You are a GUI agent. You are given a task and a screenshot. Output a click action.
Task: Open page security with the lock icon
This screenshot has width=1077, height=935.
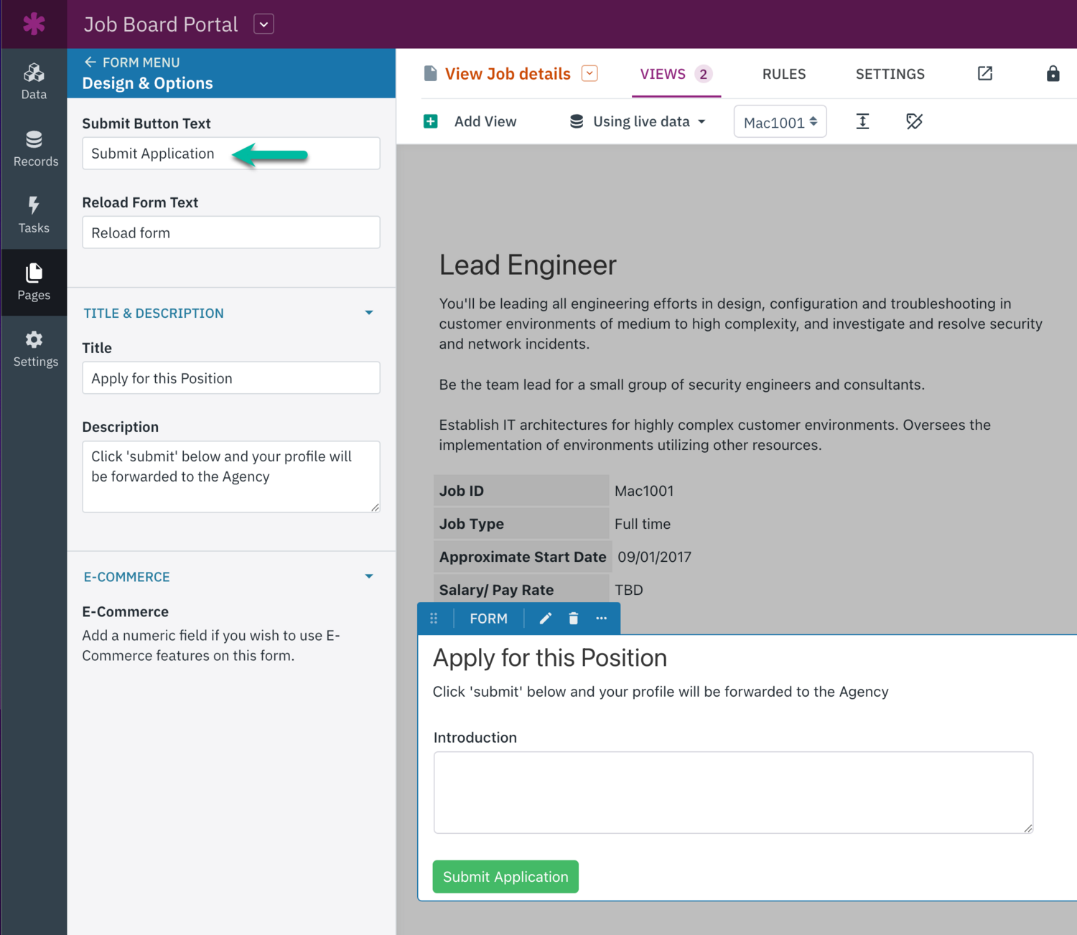coord(1053,73)
